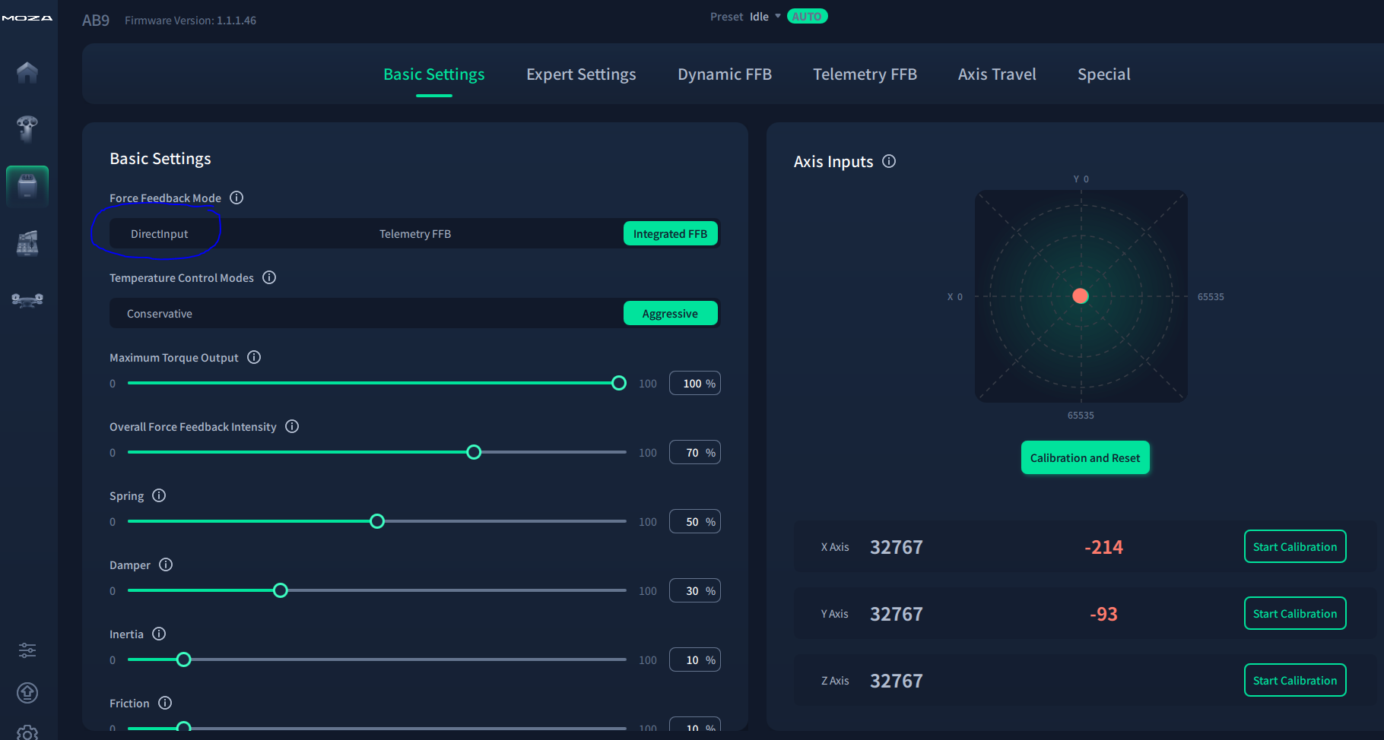Open the sliders adjustment sidebar icon

point(27,650)
